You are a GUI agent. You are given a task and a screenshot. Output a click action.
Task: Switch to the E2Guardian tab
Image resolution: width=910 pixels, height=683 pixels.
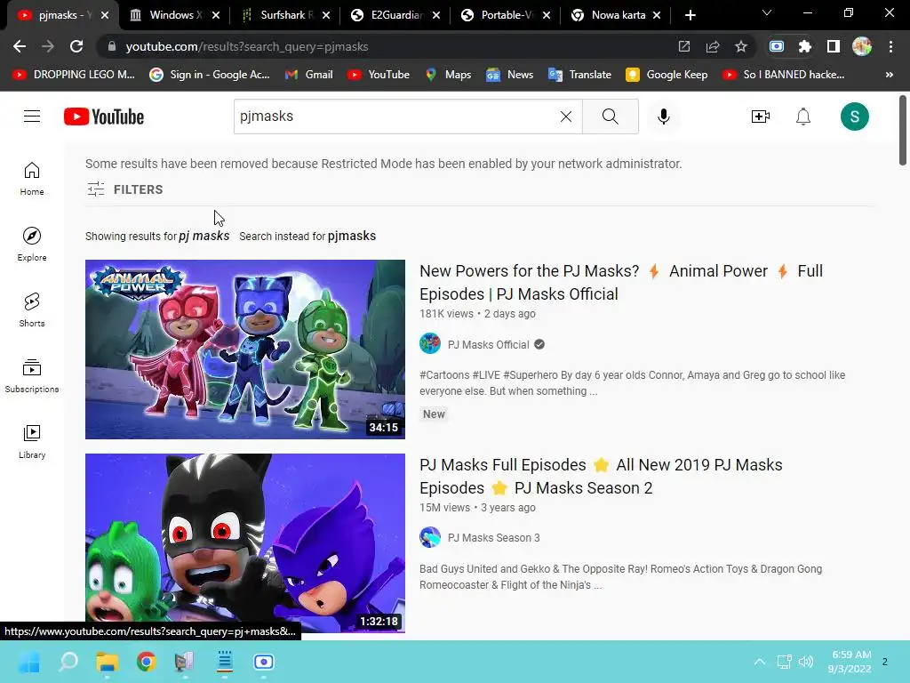395,15
